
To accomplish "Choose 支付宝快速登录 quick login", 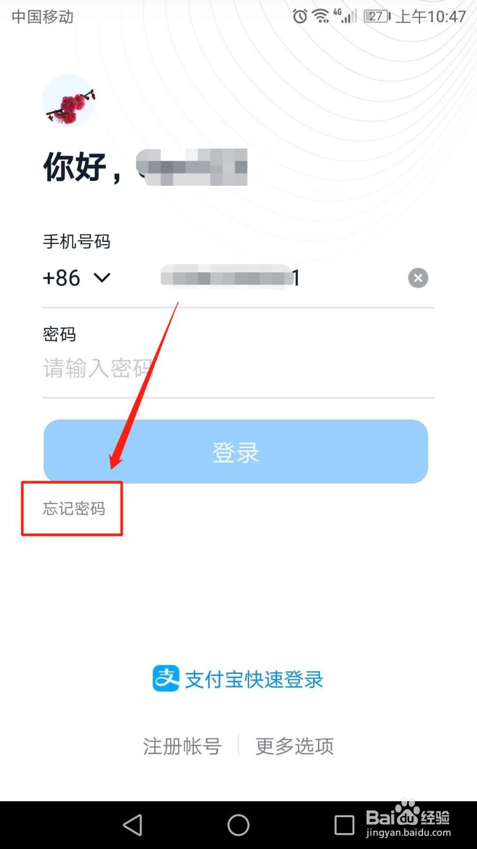I will 254,679.
